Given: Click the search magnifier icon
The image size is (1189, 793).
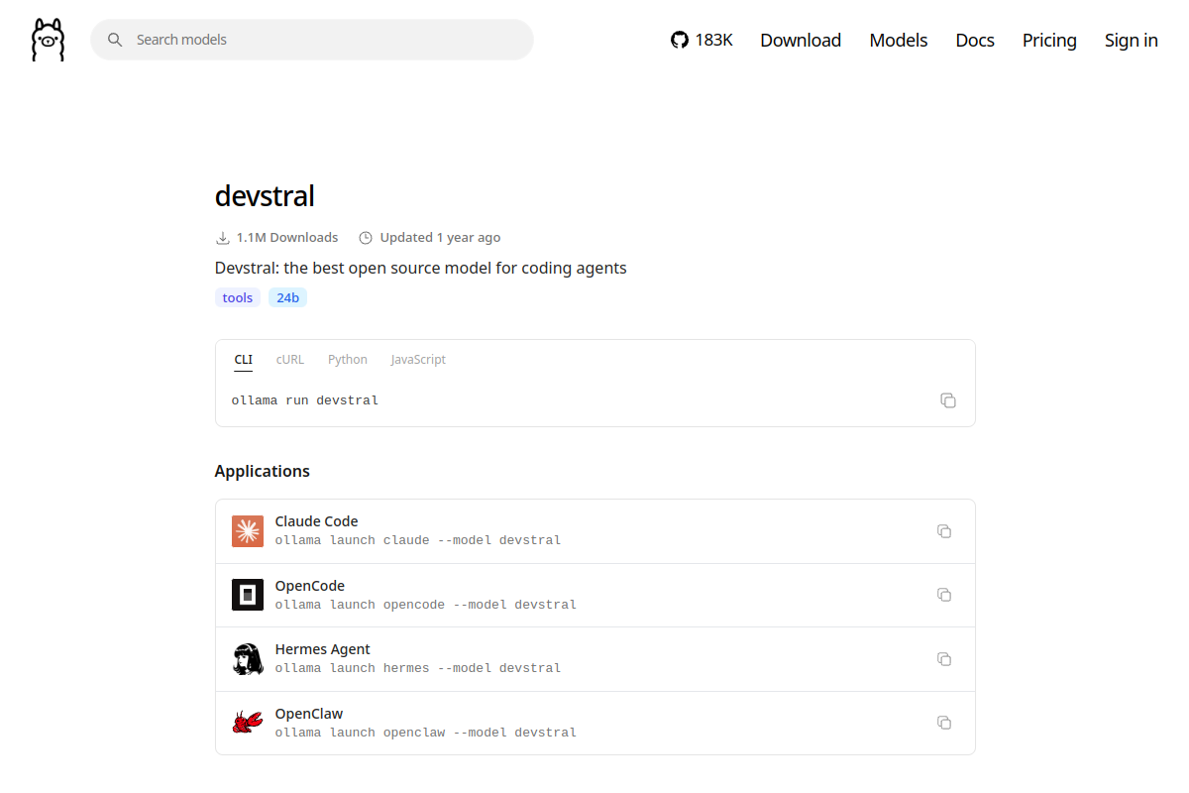Looking at the screenshot, I should (x=115, y=40).
